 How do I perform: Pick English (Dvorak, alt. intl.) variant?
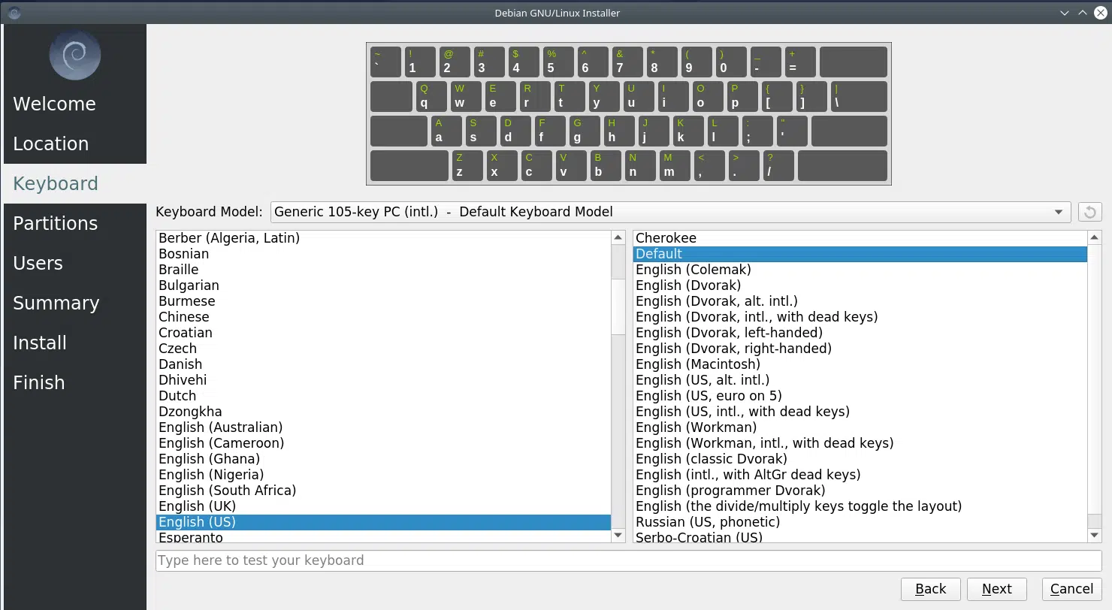[x=860, y=301]
